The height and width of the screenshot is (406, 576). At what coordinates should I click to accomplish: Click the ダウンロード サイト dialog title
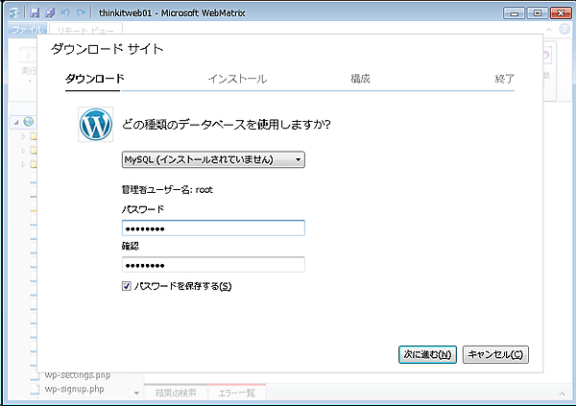click(x=107, y=49)
